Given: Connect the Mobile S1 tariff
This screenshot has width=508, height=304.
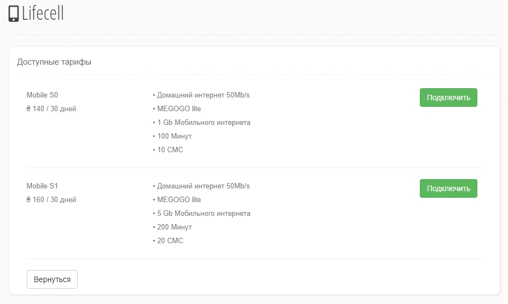Looking at the screenshot, I should 448,188.
